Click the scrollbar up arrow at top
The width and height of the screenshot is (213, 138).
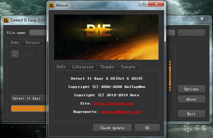click(x=170, y=63)
